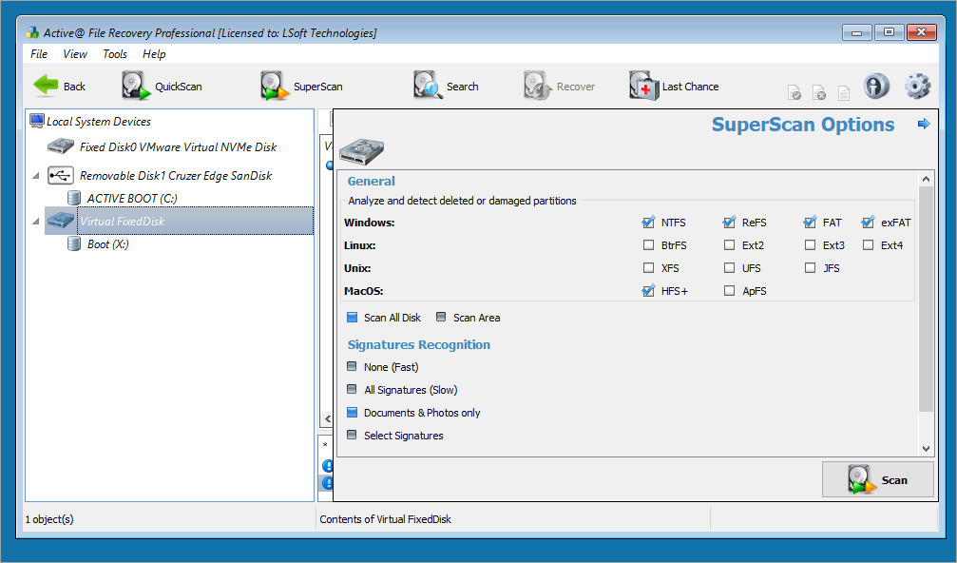The image size is (957, 563).
Task: Select the Local System Devices computer icon
Action: click(x=37, y=121)
